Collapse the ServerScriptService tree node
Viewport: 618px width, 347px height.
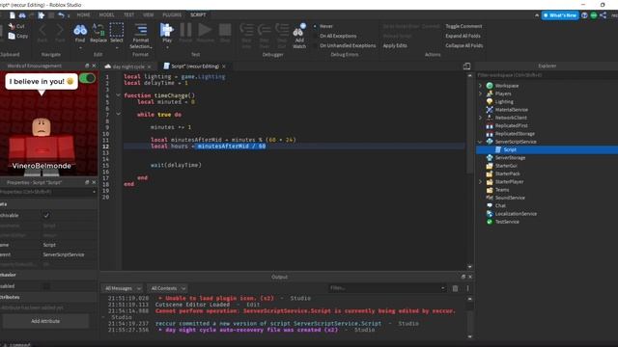click(x=480, y=142)
